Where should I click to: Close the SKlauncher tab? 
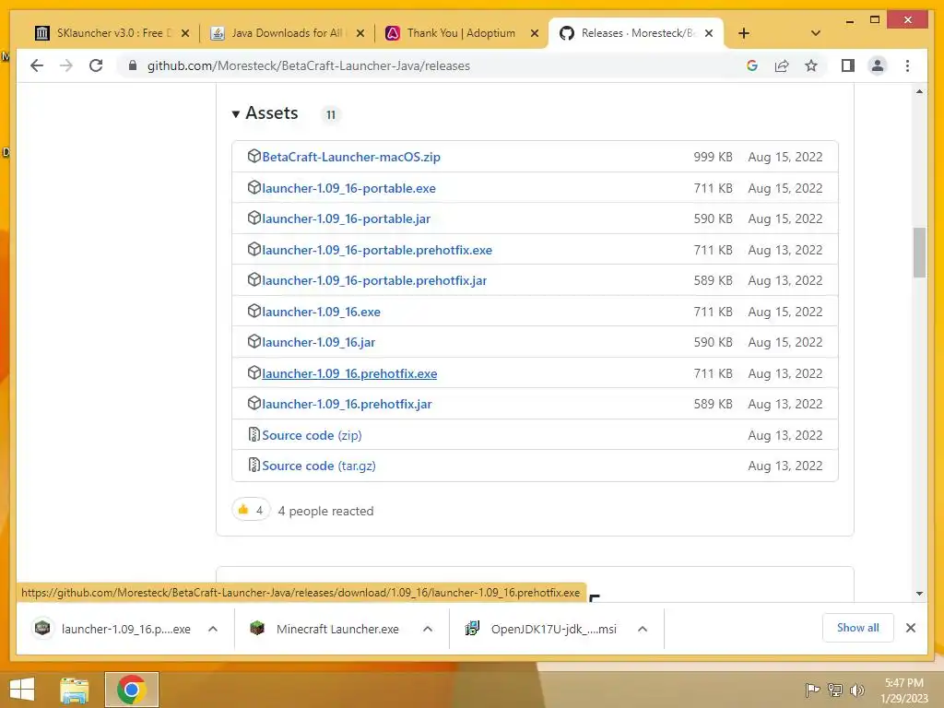[x=185, y=33]
